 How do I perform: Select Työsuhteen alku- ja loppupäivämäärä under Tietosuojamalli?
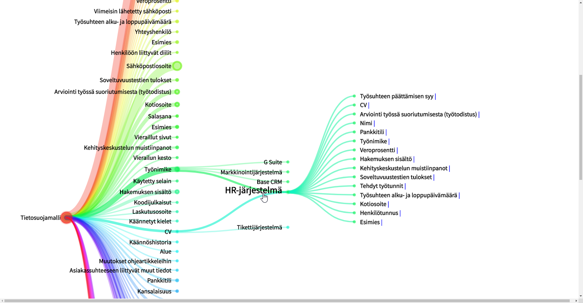(123, 22)
